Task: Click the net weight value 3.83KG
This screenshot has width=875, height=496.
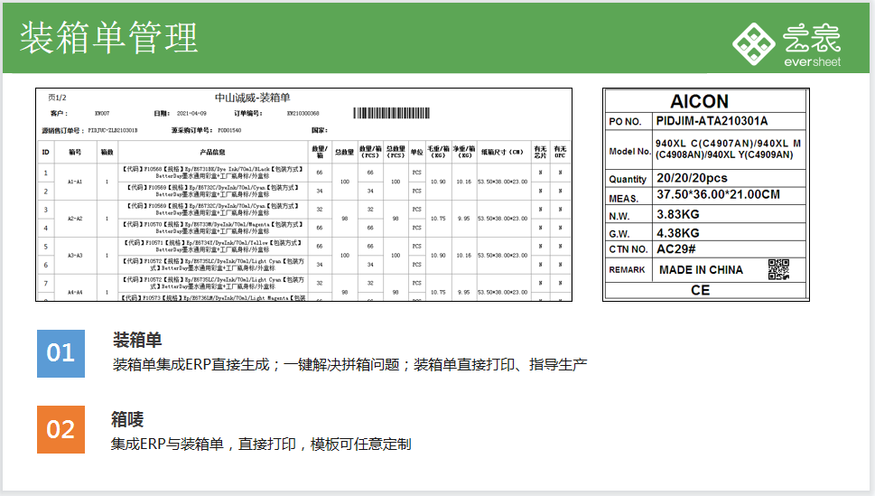Action: [x=678, y=214]
